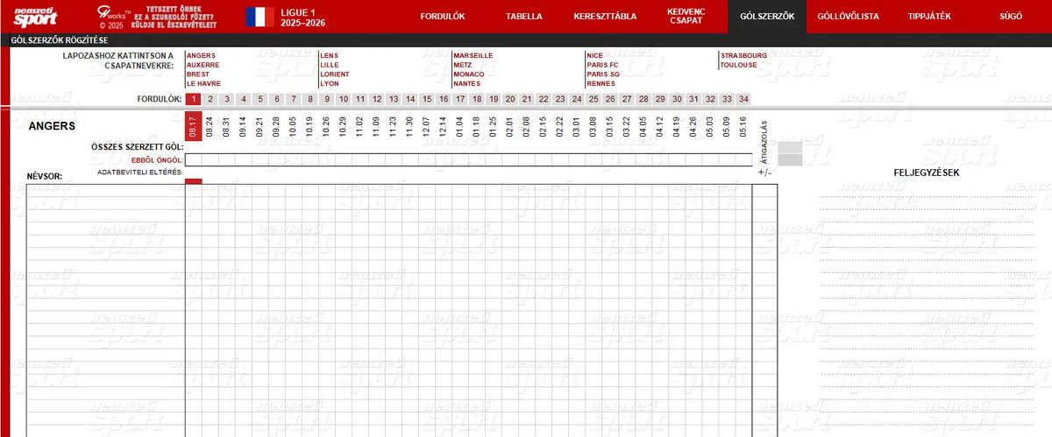Jump to the Lyon team
This screenshot has height=437, width=1052.
click(330, 84)
